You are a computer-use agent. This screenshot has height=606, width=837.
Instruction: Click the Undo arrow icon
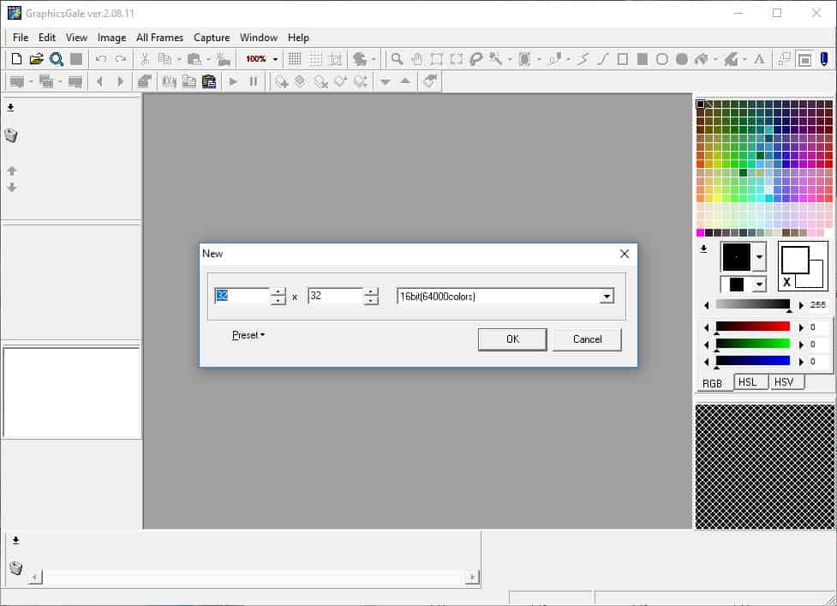[x=101, y=59]
